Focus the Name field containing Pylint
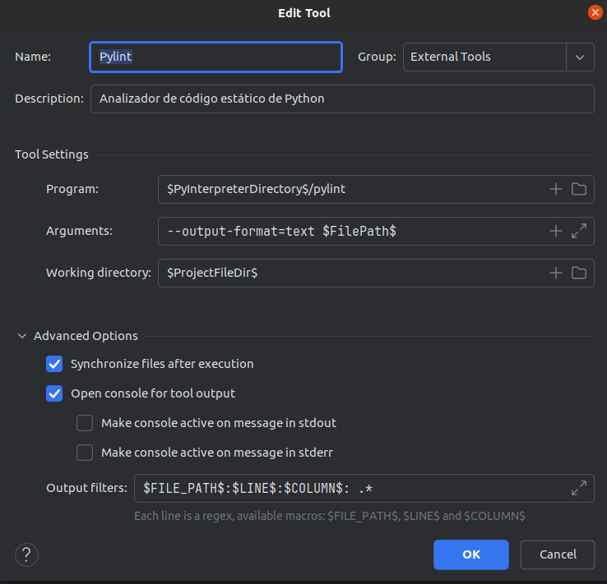 (216, 57)
